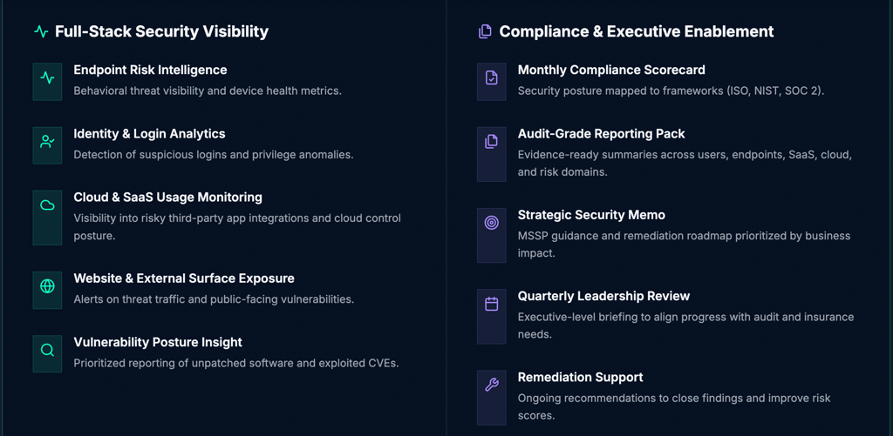Select the Full-Stack Security Visibility heading
Image resolution: width=893 pixels, height=436 pixels.
[161, 31]
